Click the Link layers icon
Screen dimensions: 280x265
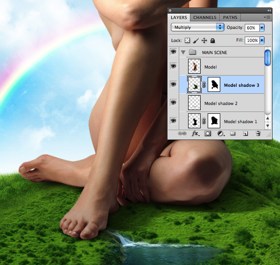coord(182,133)
